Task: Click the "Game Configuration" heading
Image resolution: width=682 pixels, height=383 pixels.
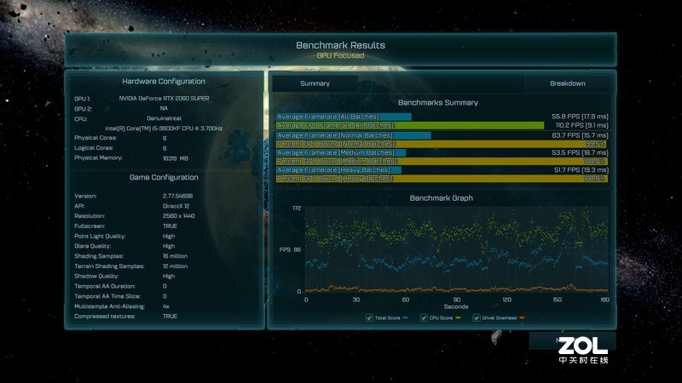Action: click(x=164, y=177)
